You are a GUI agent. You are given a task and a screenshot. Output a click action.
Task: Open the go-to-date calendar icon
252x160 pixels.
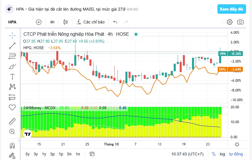(92, 154)
